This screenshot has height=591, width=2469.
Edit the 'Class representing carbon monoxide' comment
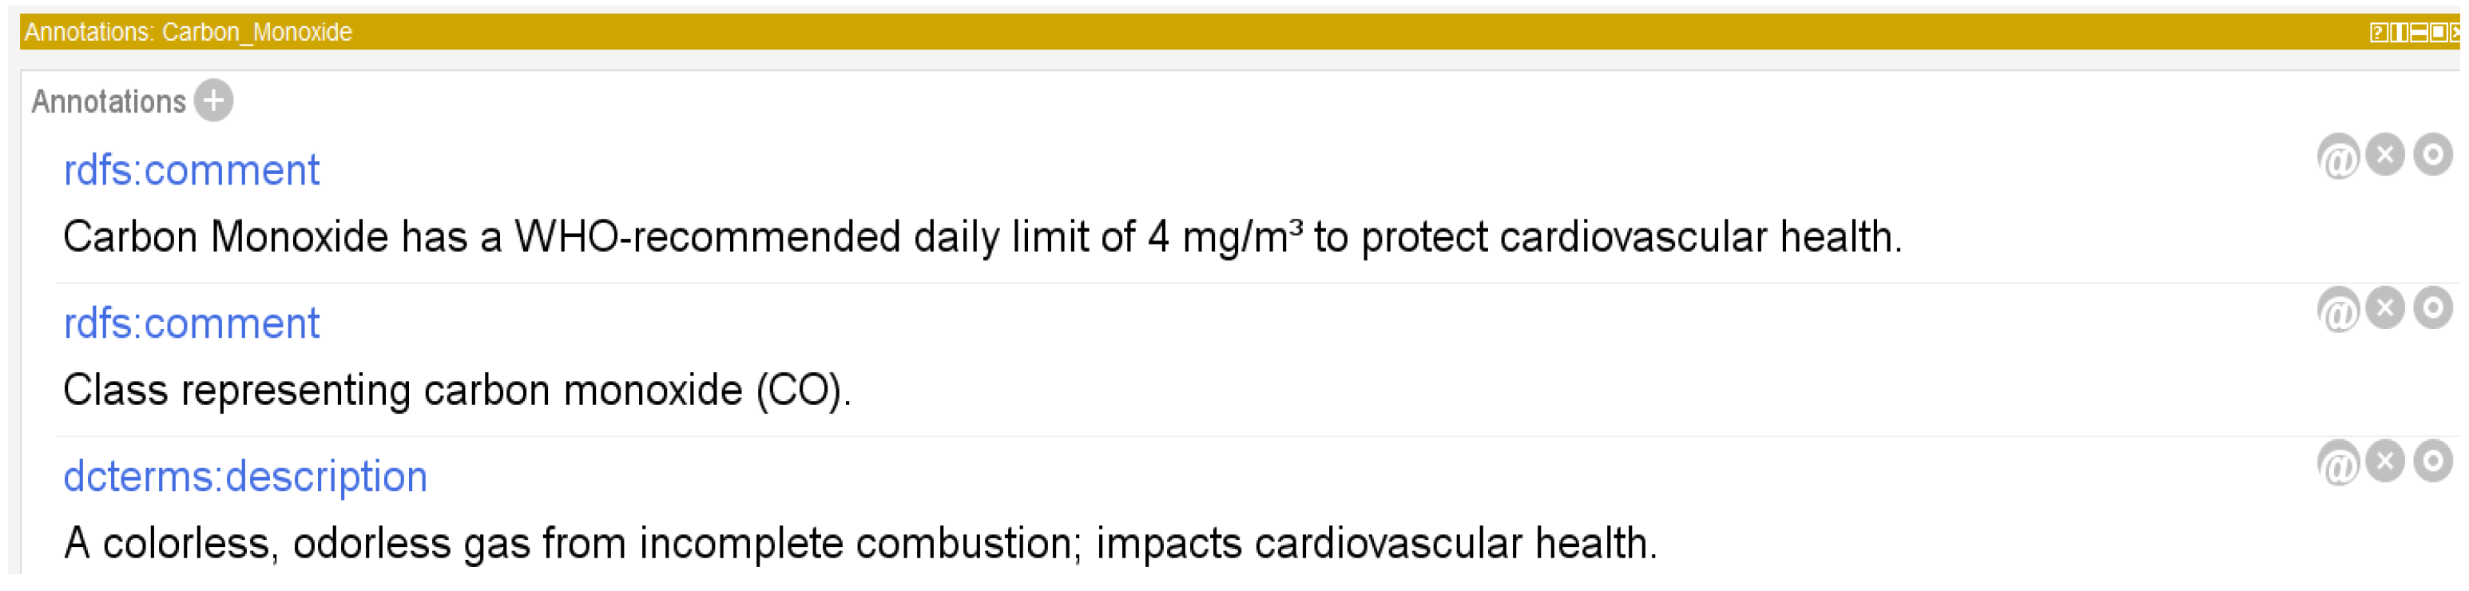click(2432, 307)
